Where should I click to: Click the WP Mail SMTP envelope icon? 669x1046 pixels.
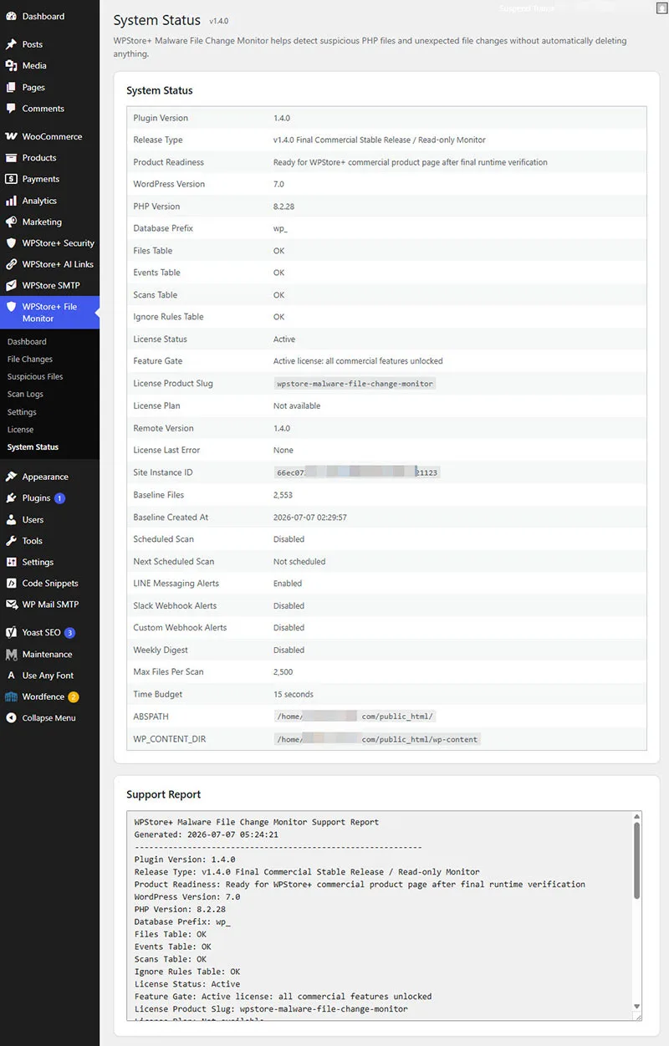pos(11,605)
